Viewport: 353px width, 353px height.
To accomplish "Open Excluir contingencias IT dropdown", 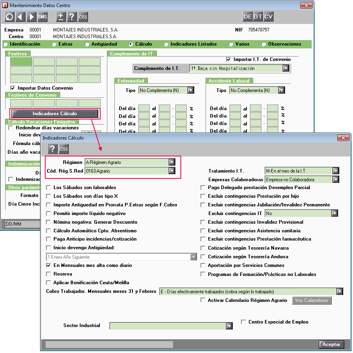I will [335, 213].
